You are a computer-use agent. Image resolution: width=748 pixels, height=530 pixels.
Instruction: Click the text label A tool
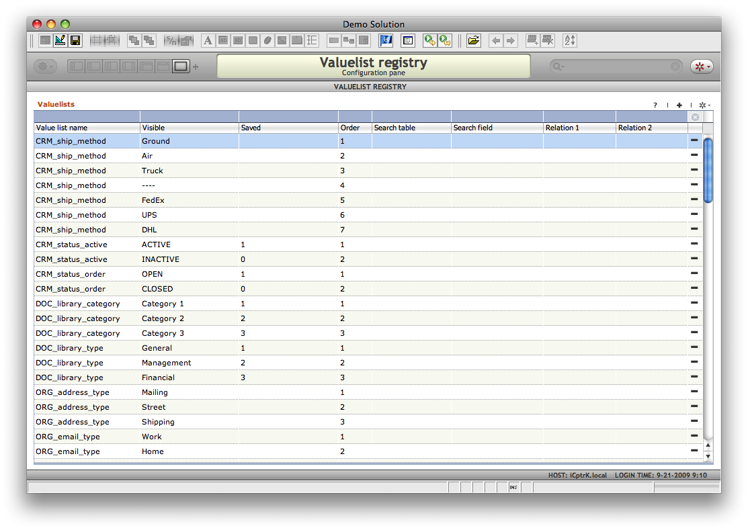[208, 40]
